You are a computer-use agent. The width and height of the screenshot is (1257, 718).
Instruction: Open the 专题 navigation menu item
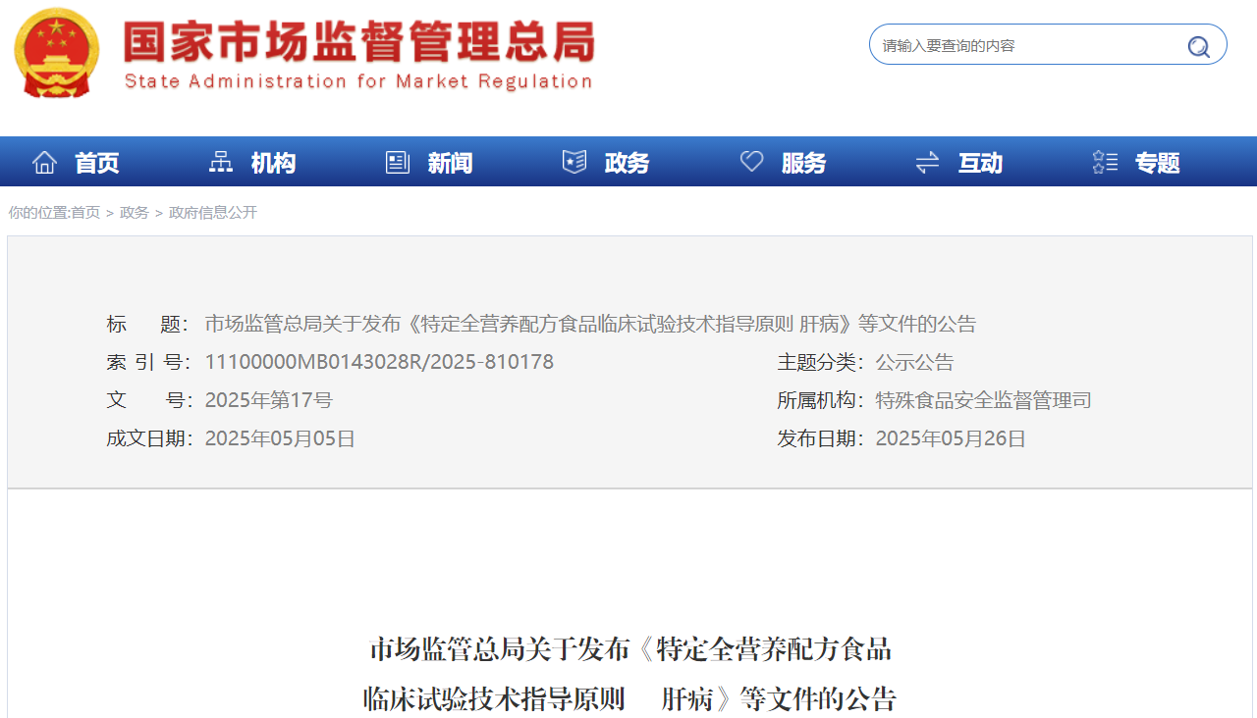point(1157,163)
